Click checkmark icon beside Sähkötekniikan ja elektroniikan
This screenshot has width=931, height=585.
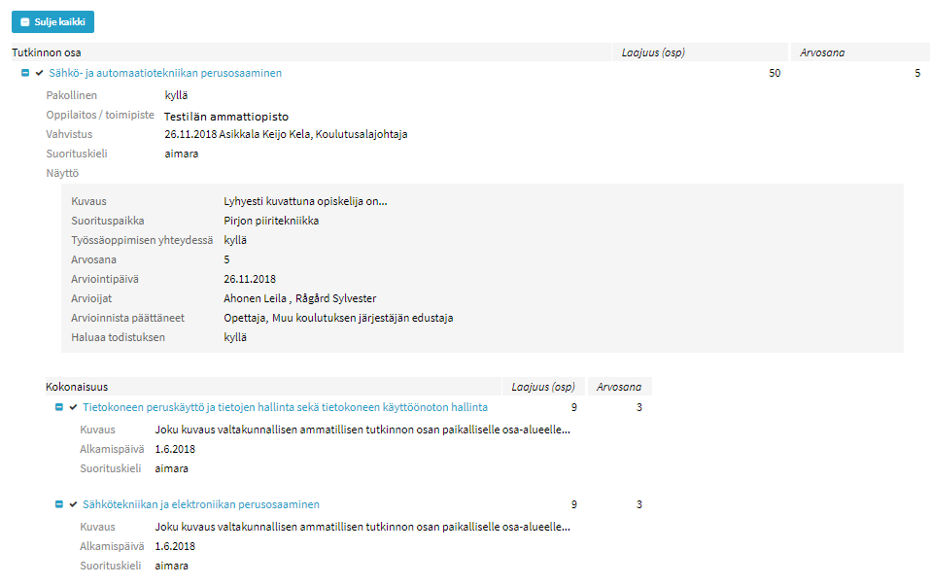[x=73, y=504]
